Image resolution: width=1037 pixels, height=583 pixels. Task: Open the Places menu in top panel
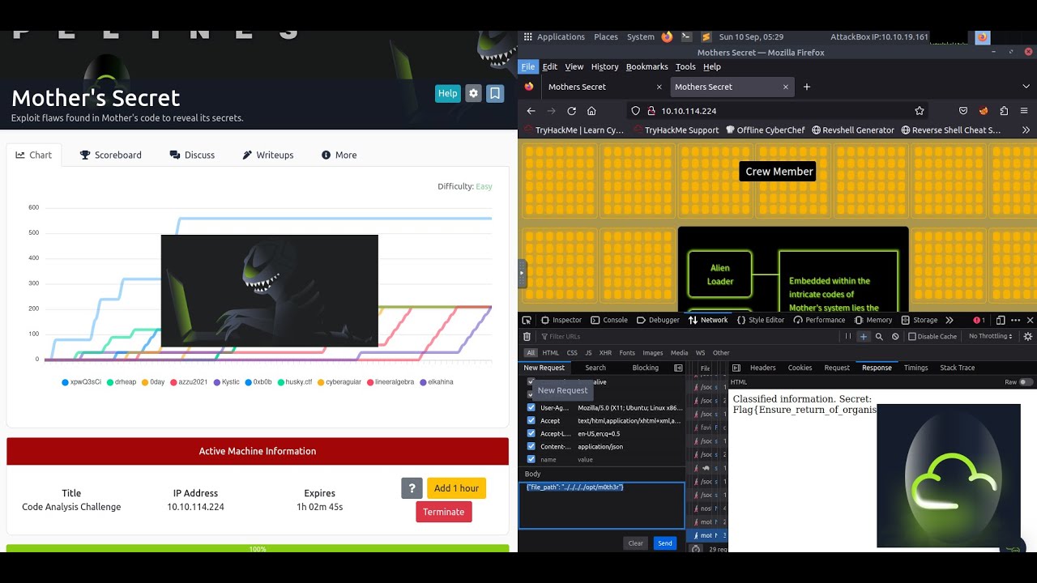(606, 36)
